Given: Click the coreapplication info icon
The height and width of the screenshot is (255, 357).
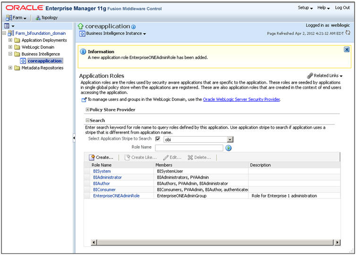Looking at the screenshot, I should coord(134,27).
